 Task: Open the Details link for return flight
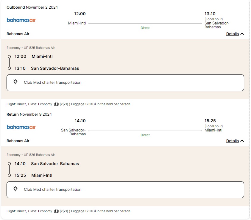(232, 141)
